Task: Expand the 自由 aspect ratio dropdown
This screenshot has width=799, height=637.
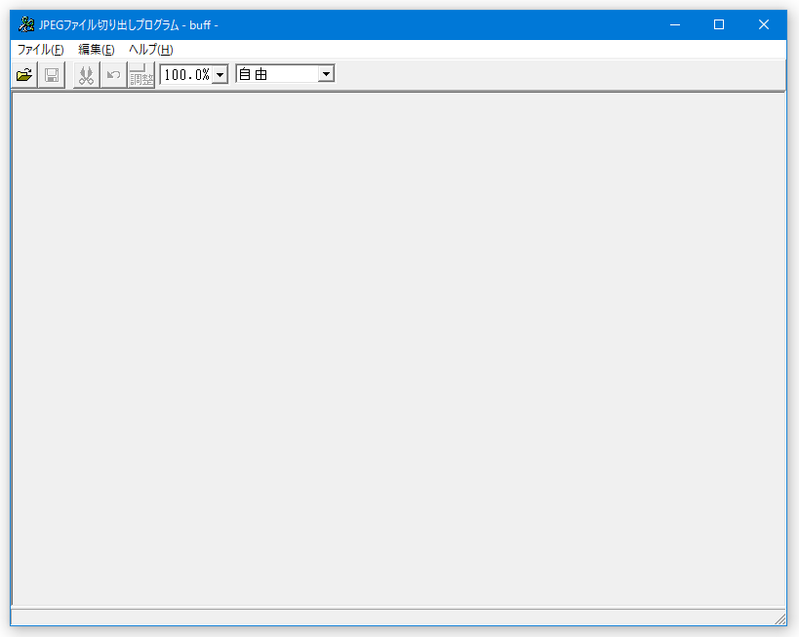Action: click(x=326, y=74)
